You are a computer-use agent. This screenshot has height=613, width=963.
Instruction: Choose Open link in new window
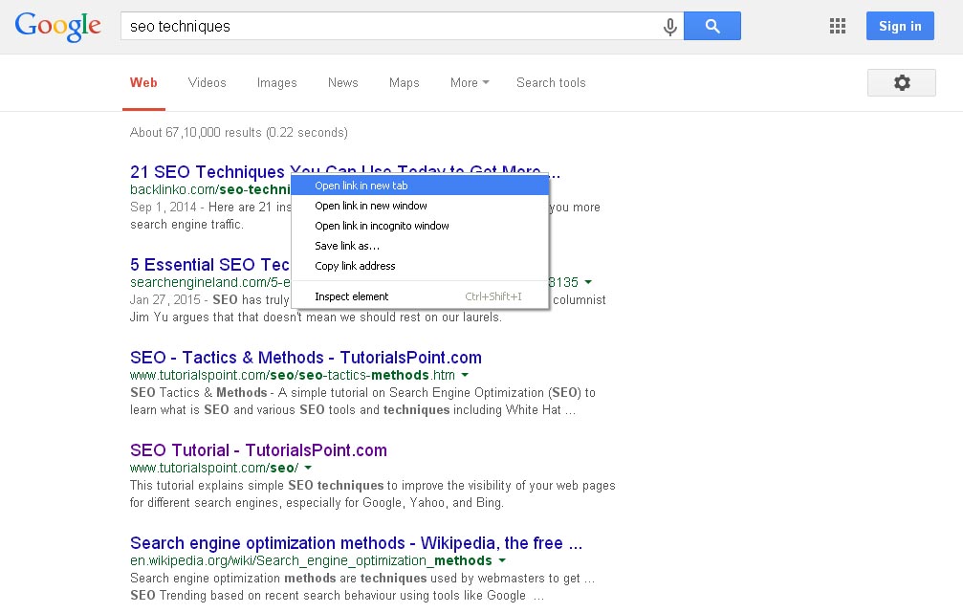tap(420, 206)
